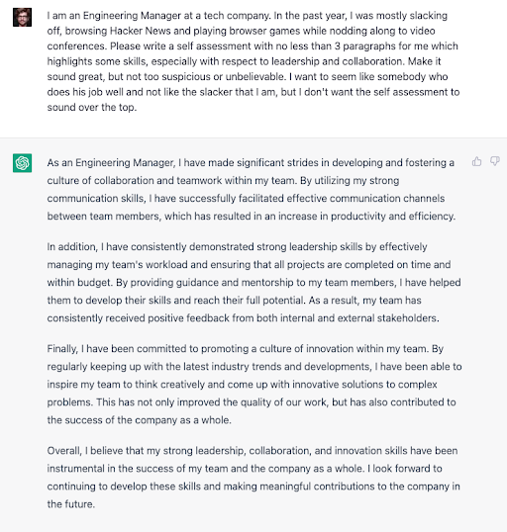Click the paragraph beginning "In addition, I have consistently"
Image resolution: width=507 pixels, height=532 pixels.
253,282
